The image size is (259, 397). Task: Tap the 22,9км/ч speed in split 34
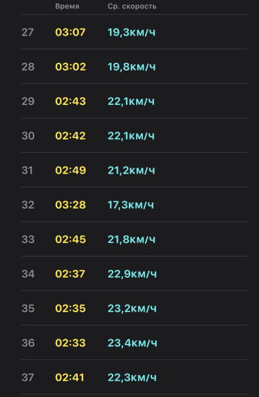(132, 274)
